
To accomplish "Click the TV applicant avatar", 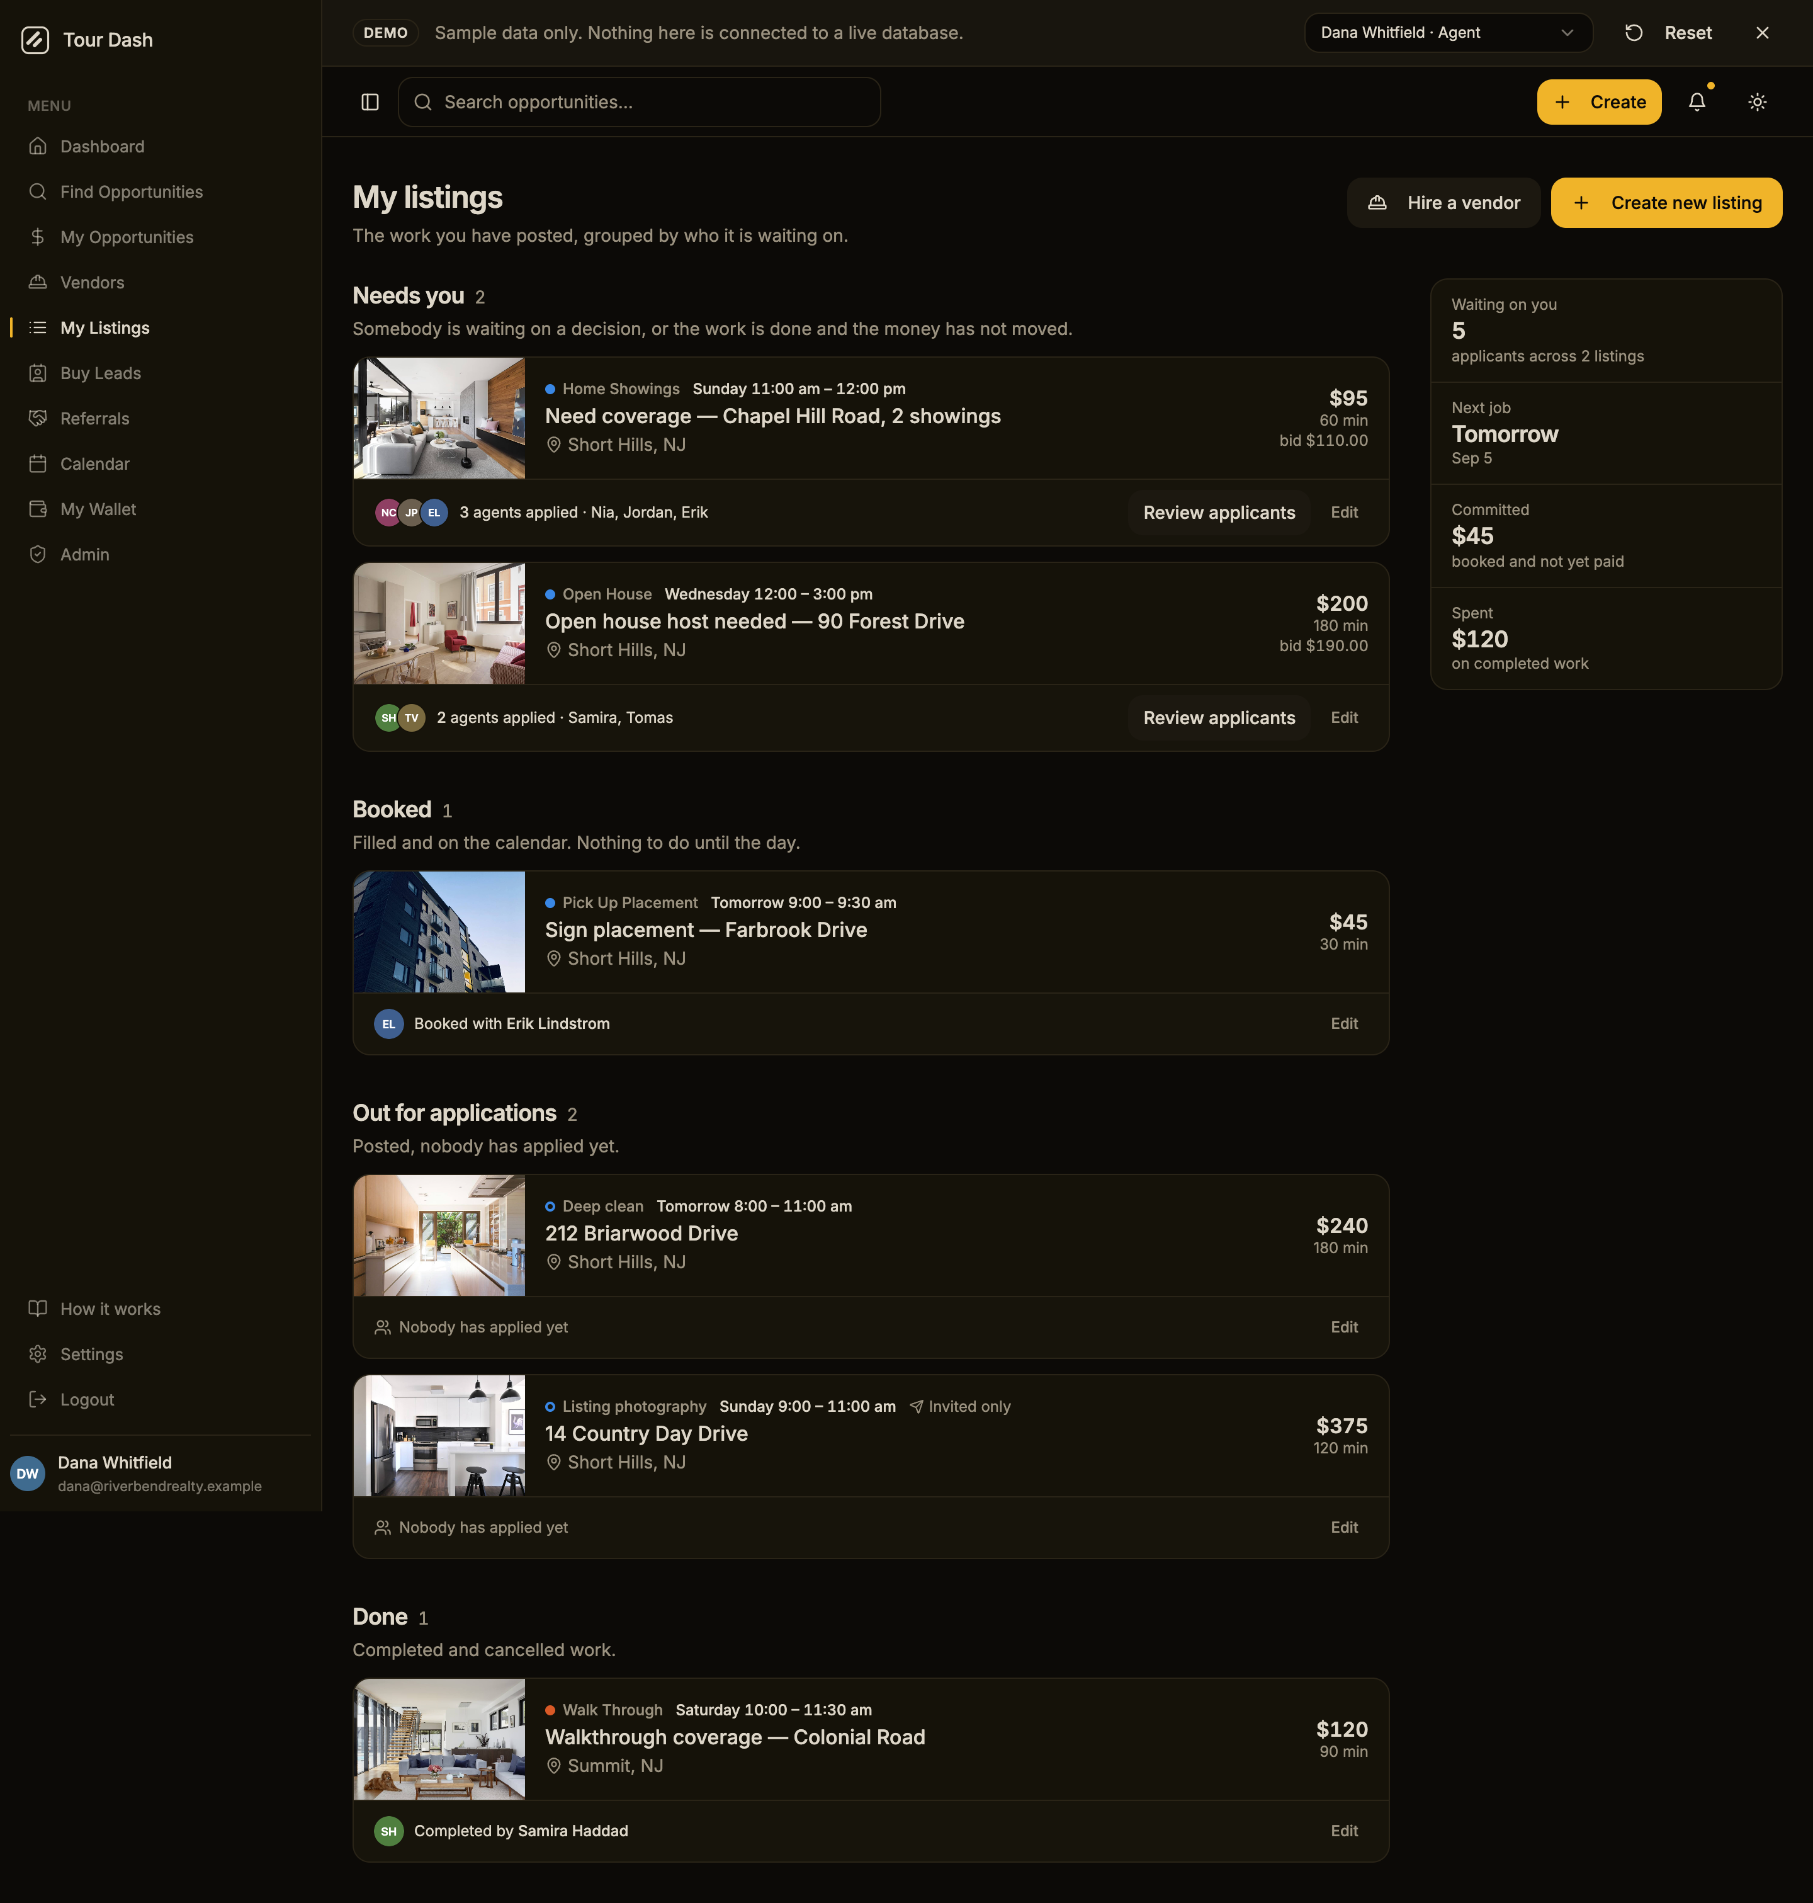I will (x=412, y=718).
